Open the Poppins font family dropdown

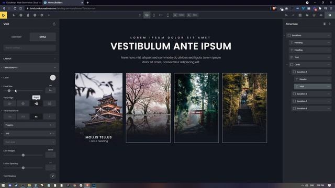click(30, 125)
